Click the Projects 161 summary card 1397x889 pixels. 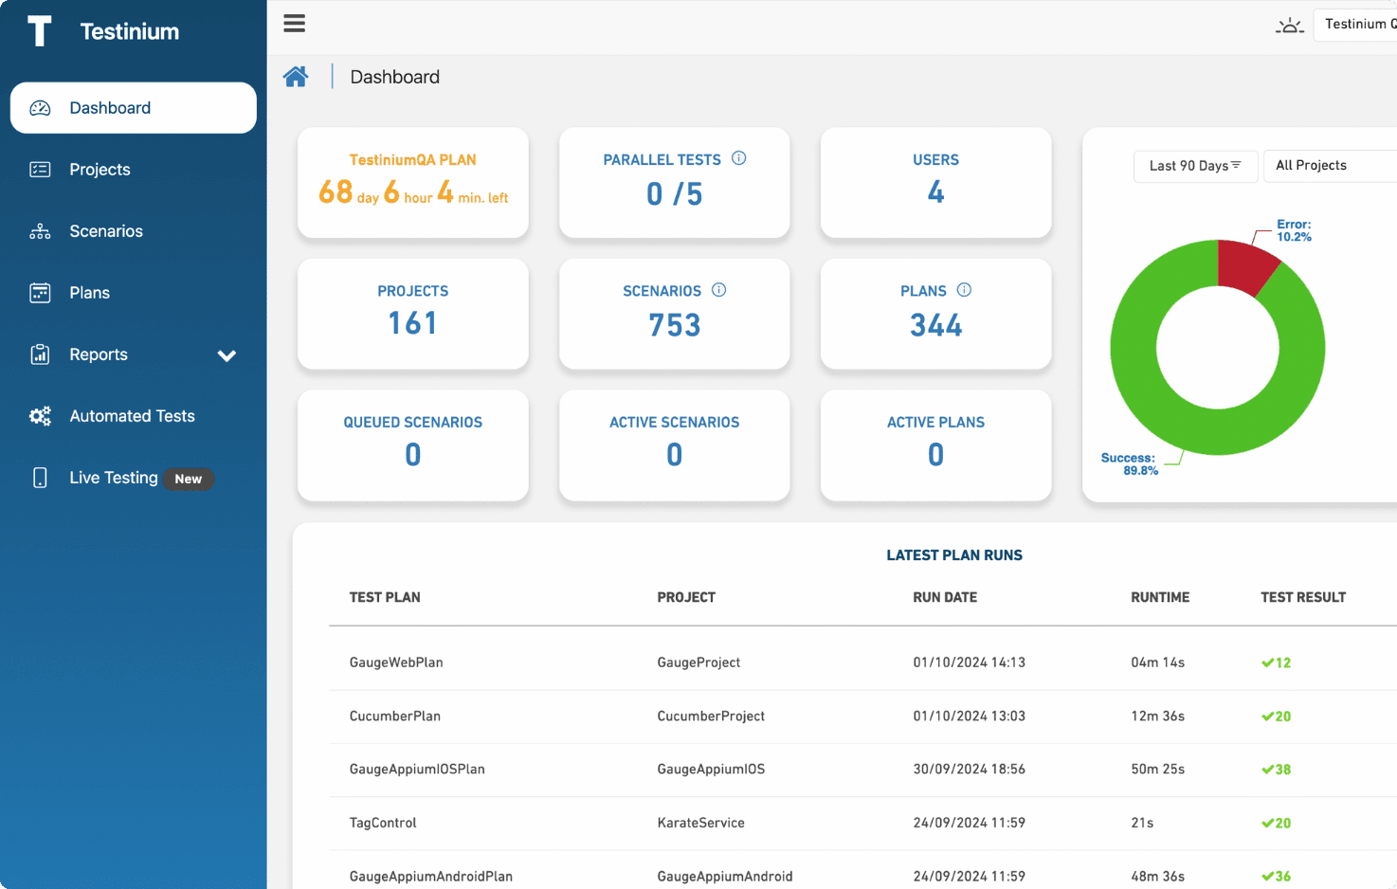413,314
